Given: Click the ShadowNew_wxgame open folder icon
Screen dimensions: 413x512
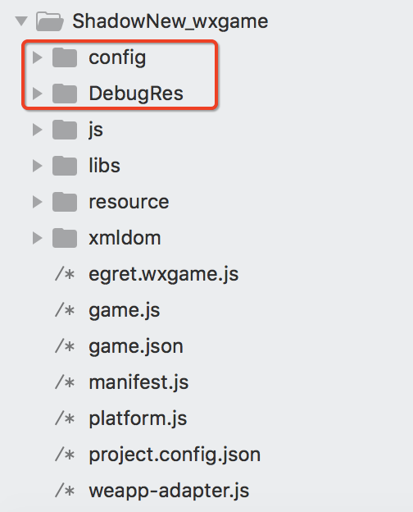Looking at the screenshot, I should [50, 21].
